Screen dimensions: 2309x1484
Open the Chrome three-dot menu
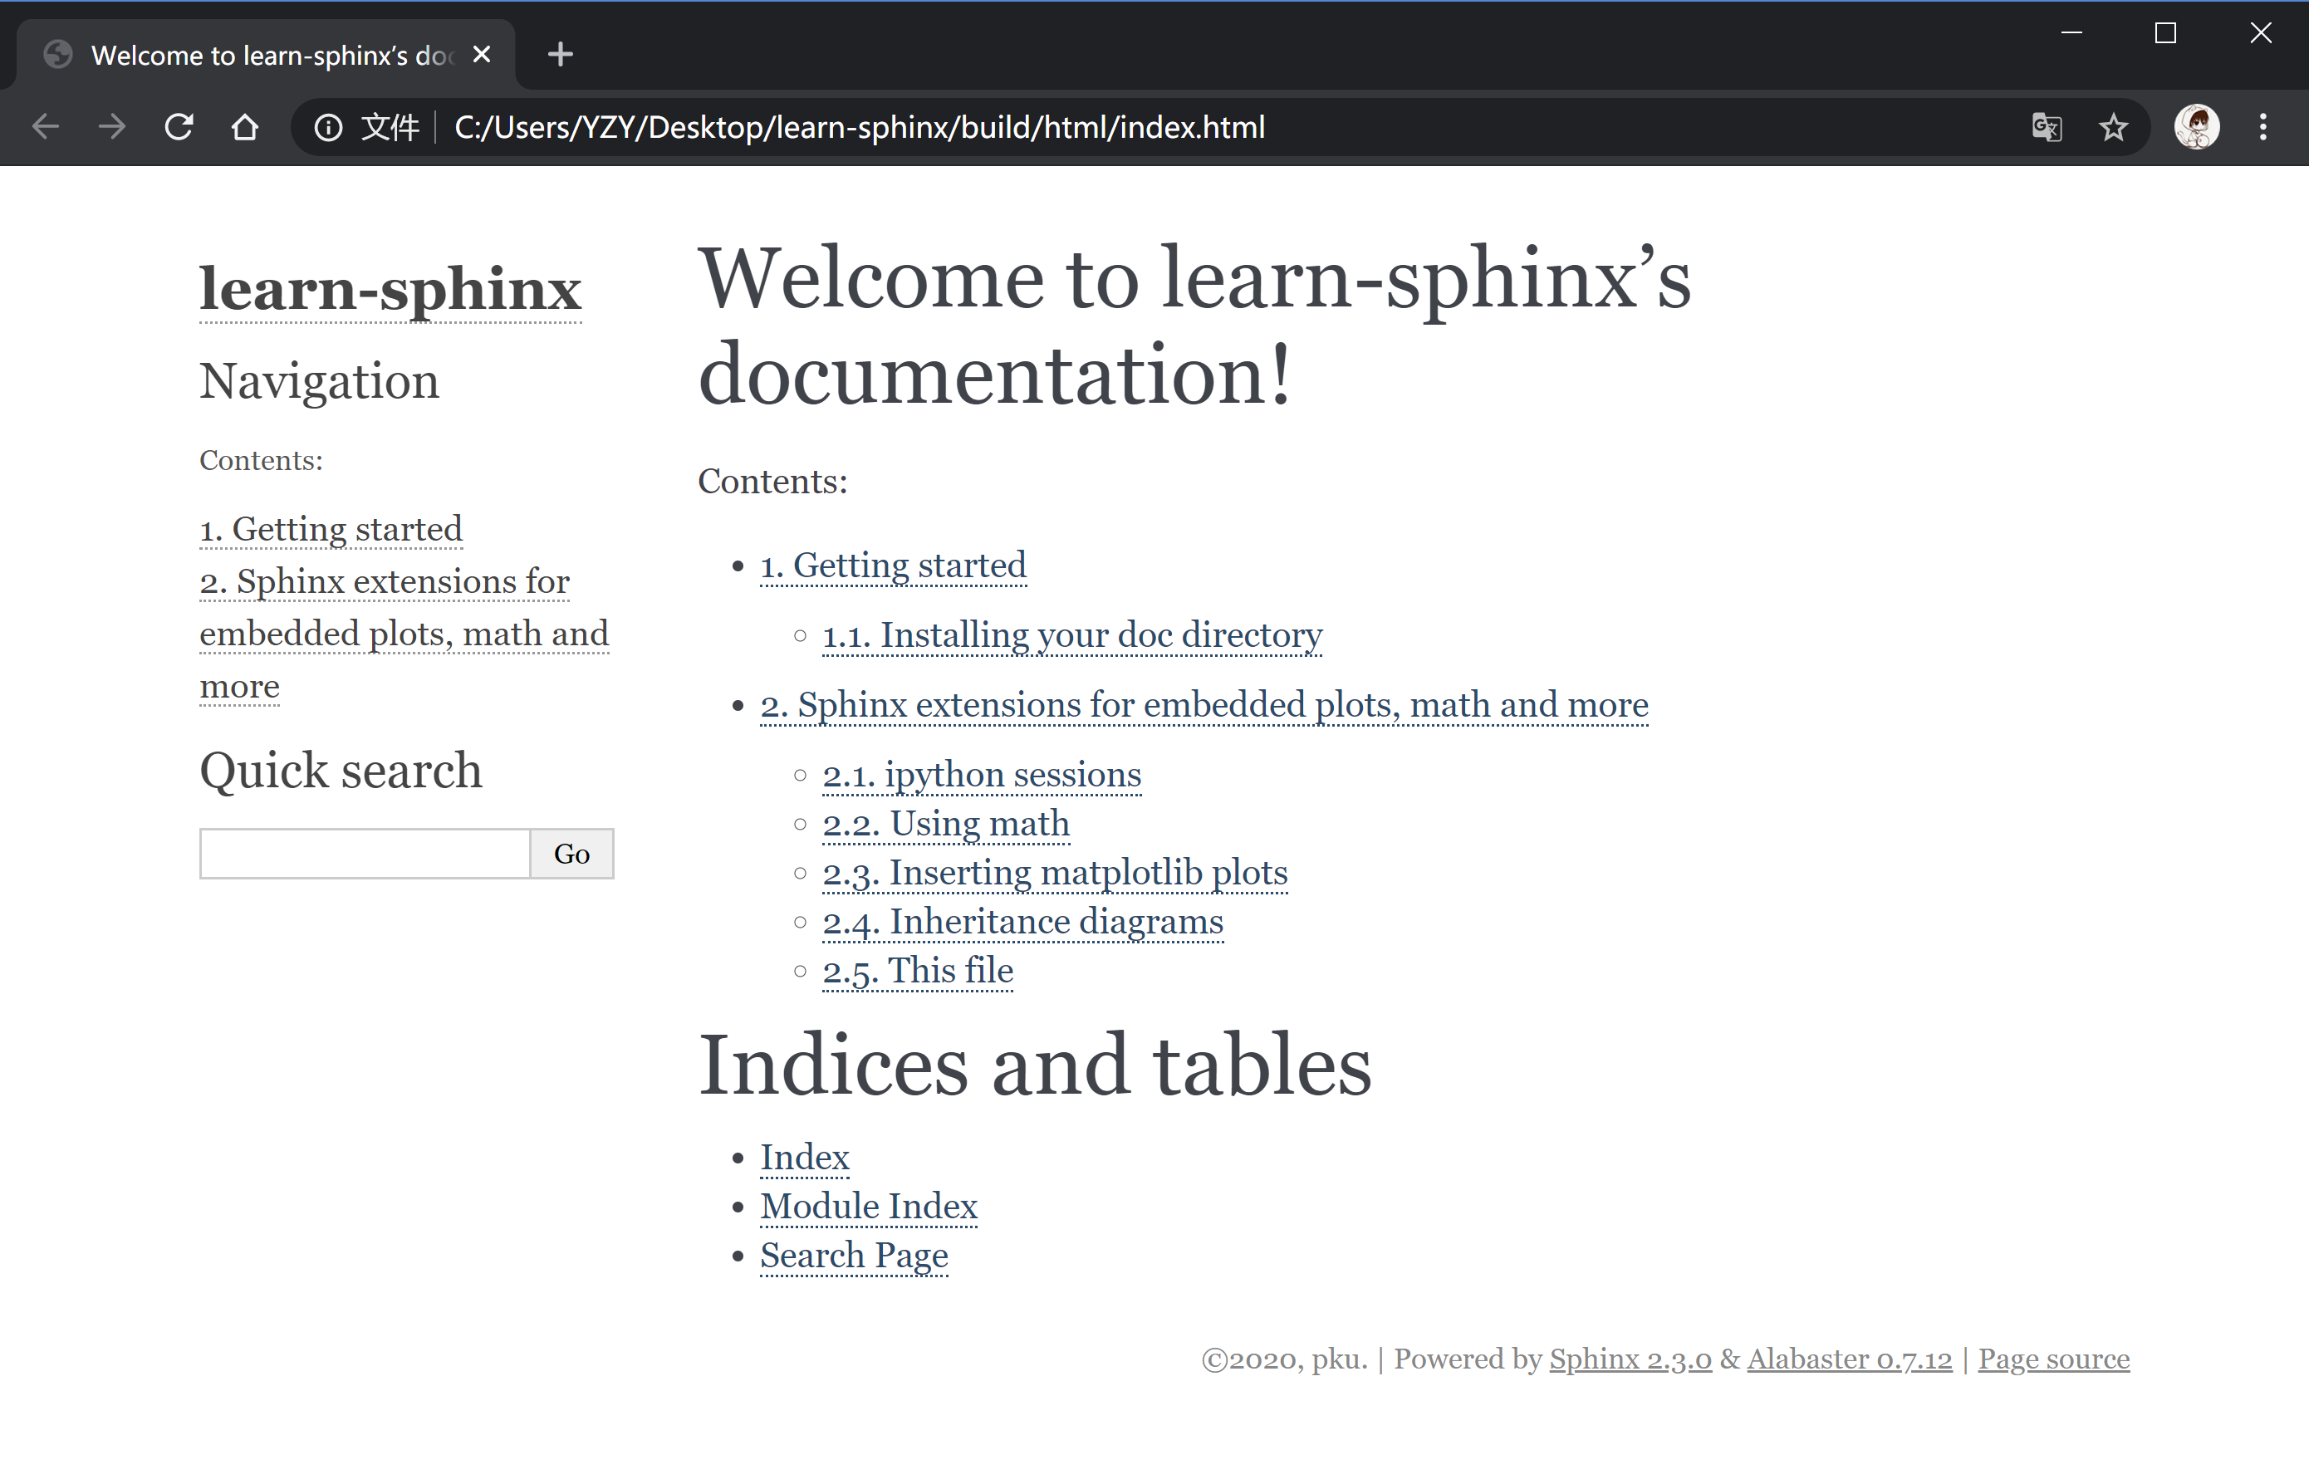click(x=2263, y=126)
